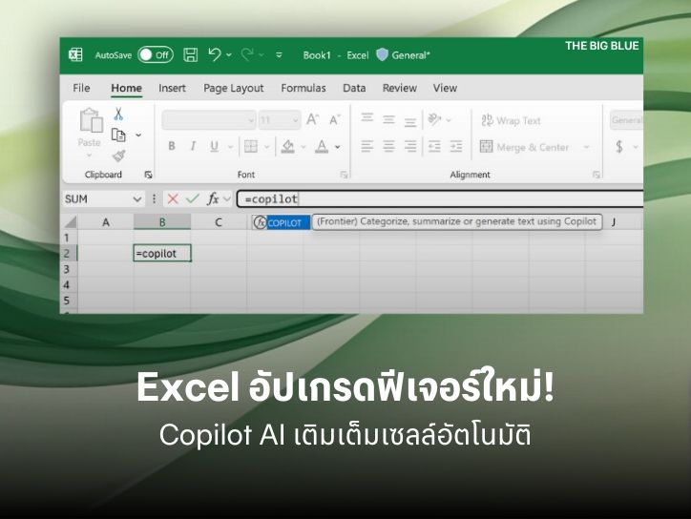Screen dimensions: 691x519
Task: Open Merge & Center dropdown arrow
Action: coord(587,147)
